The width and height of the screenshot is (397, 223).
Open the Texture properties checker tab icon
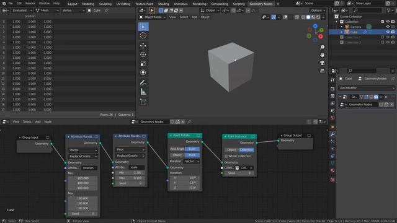coord(332,180)
